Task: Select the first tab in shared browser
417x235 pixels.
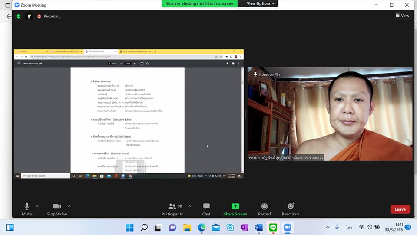Action: tap(32, 51)
